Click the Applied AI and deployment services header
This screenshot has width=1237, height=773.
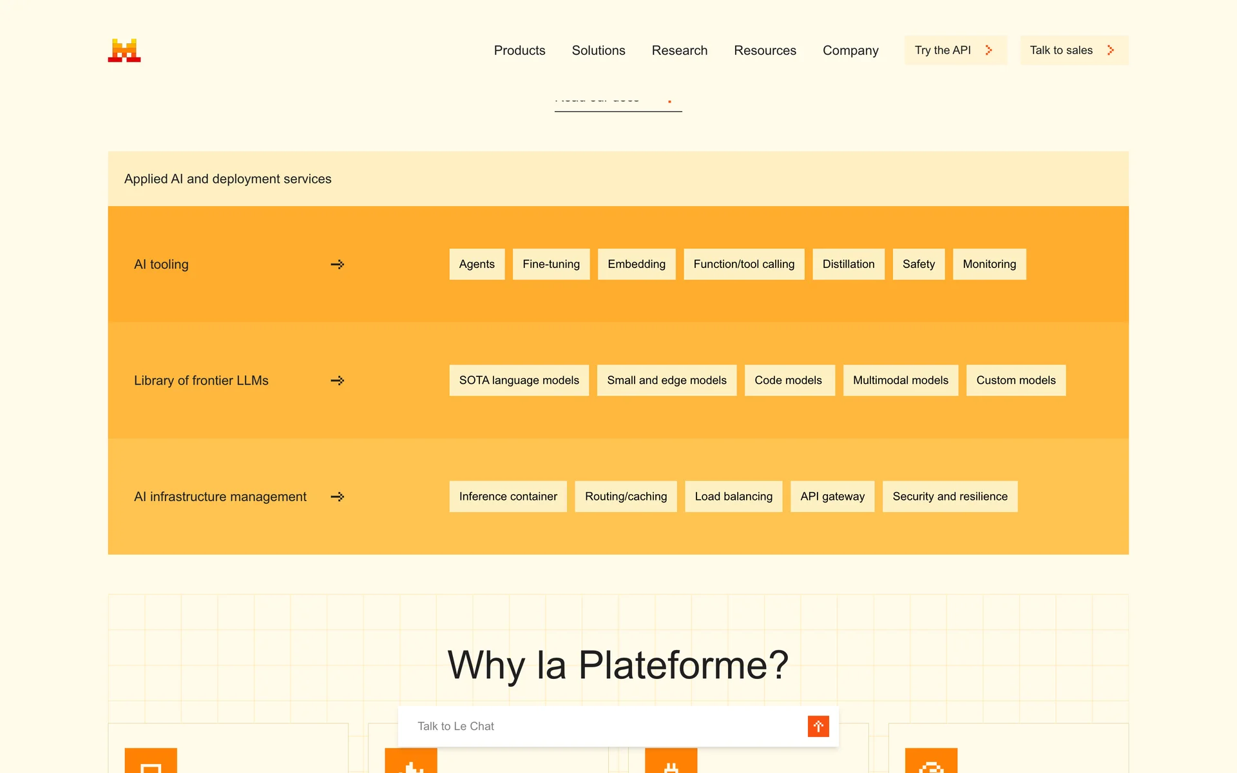point(227,179)
